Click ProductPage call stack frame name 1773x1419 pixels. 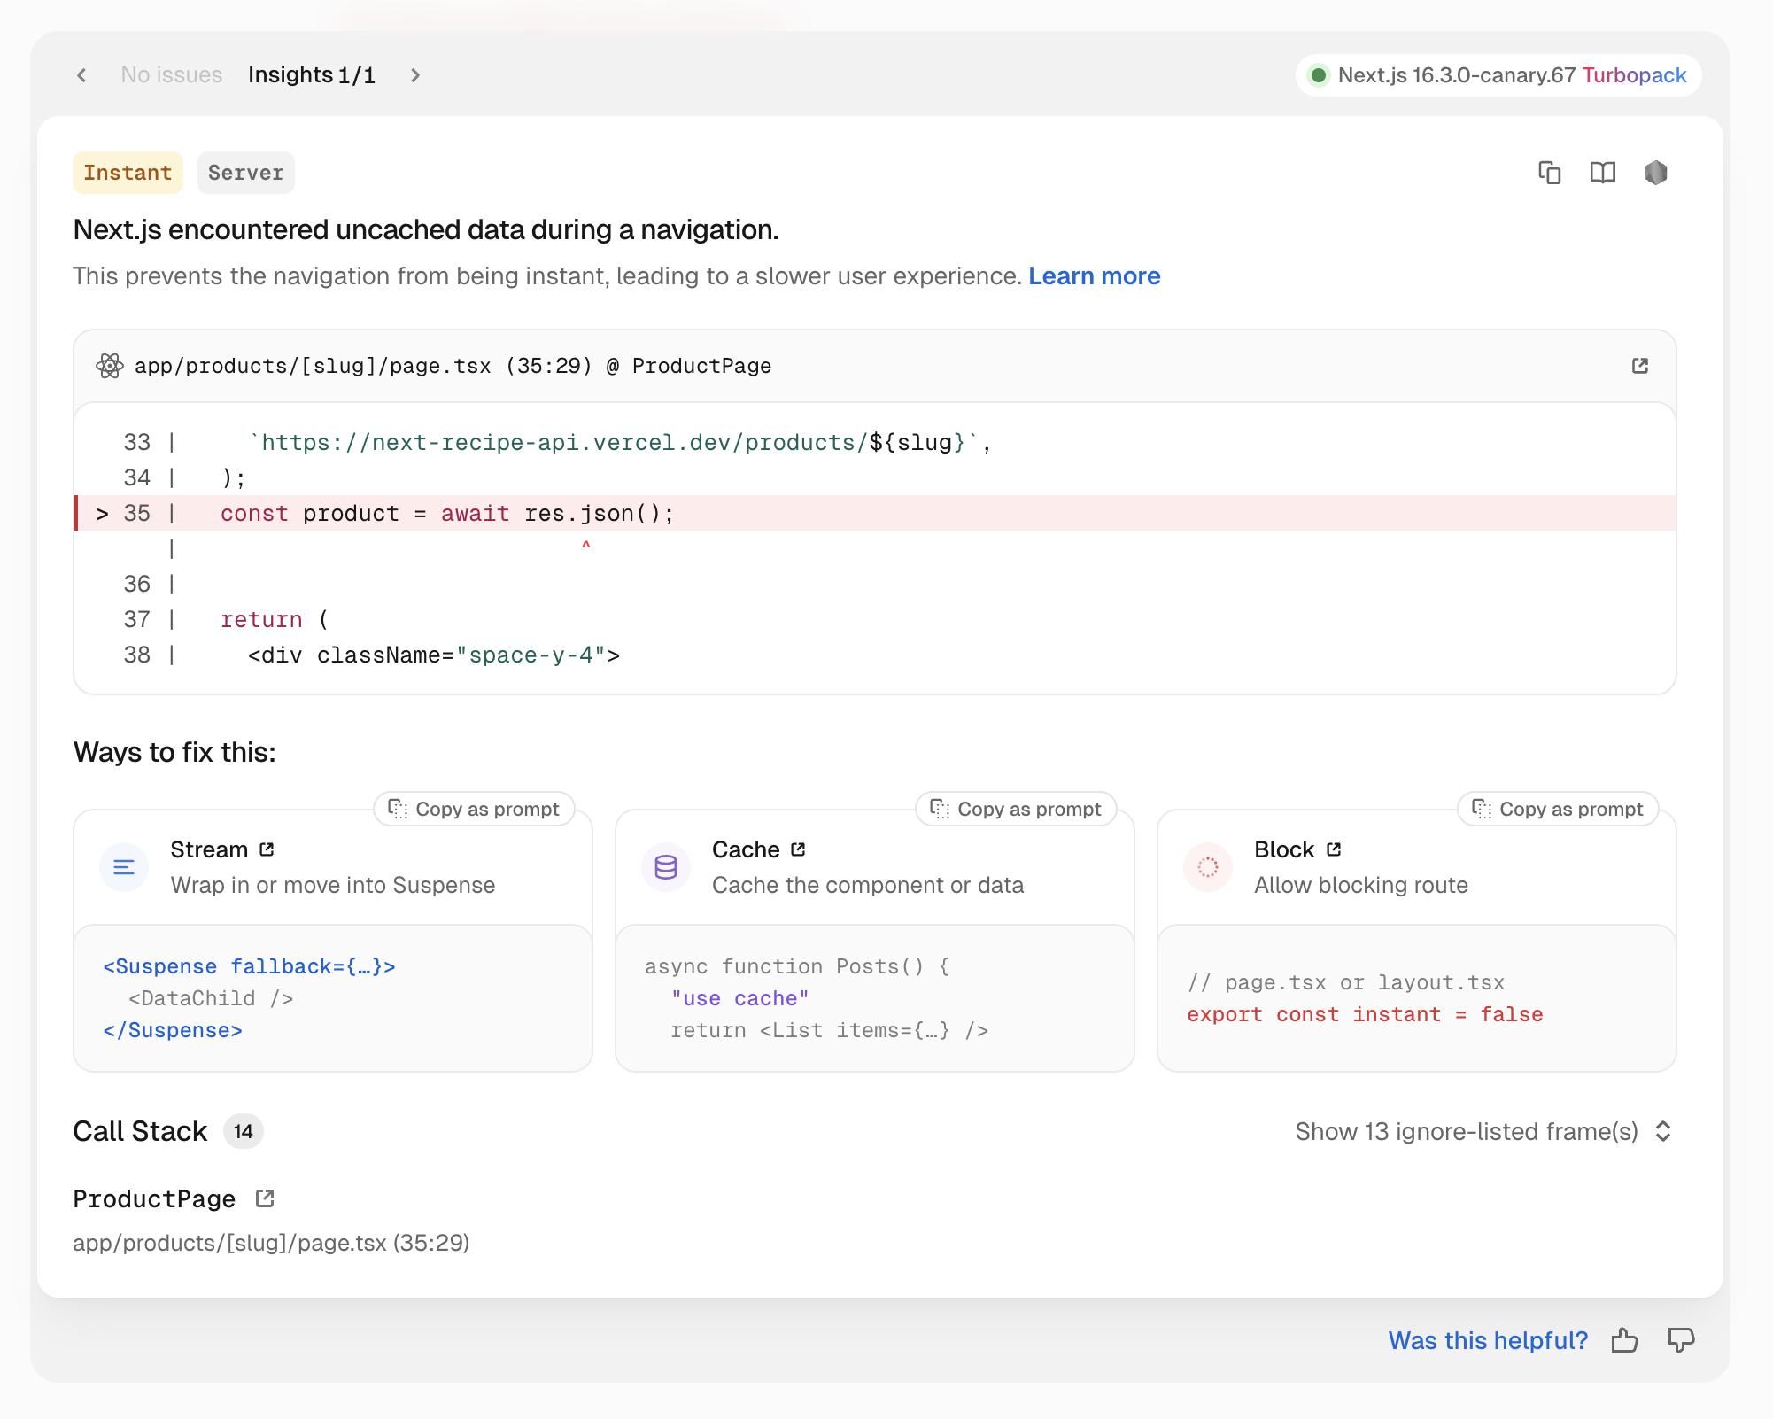154,1198
